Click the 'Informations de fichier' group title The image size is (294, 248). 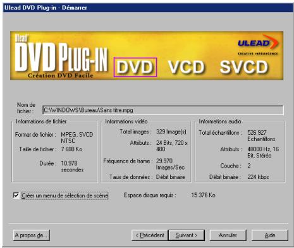tap(41, 121)
